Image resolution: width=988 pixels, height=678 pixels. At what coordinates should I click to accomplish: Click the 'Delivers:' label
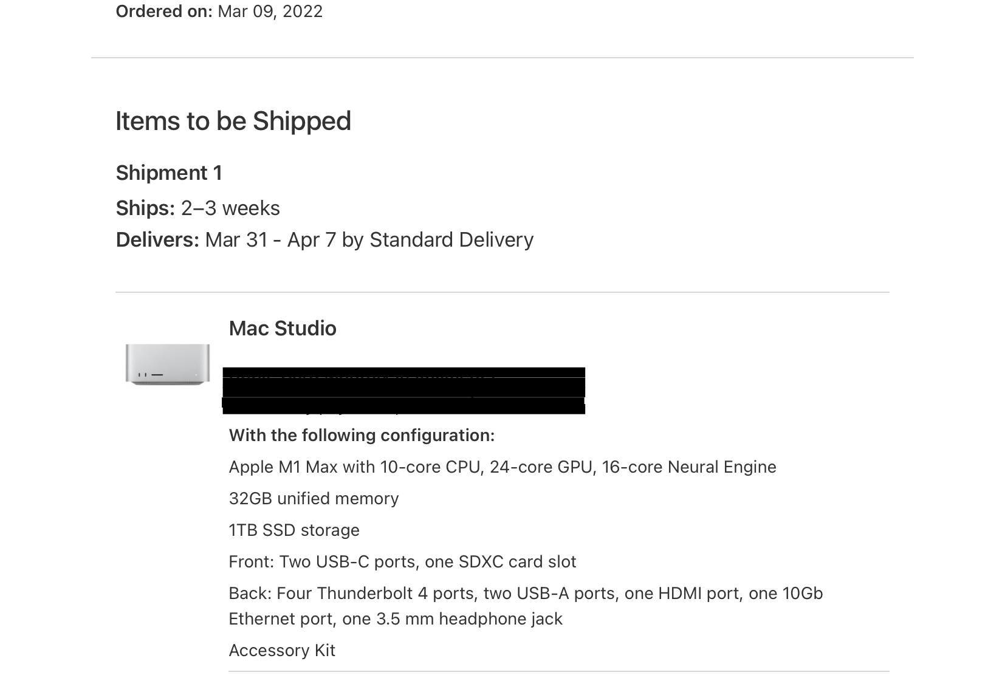157,240
